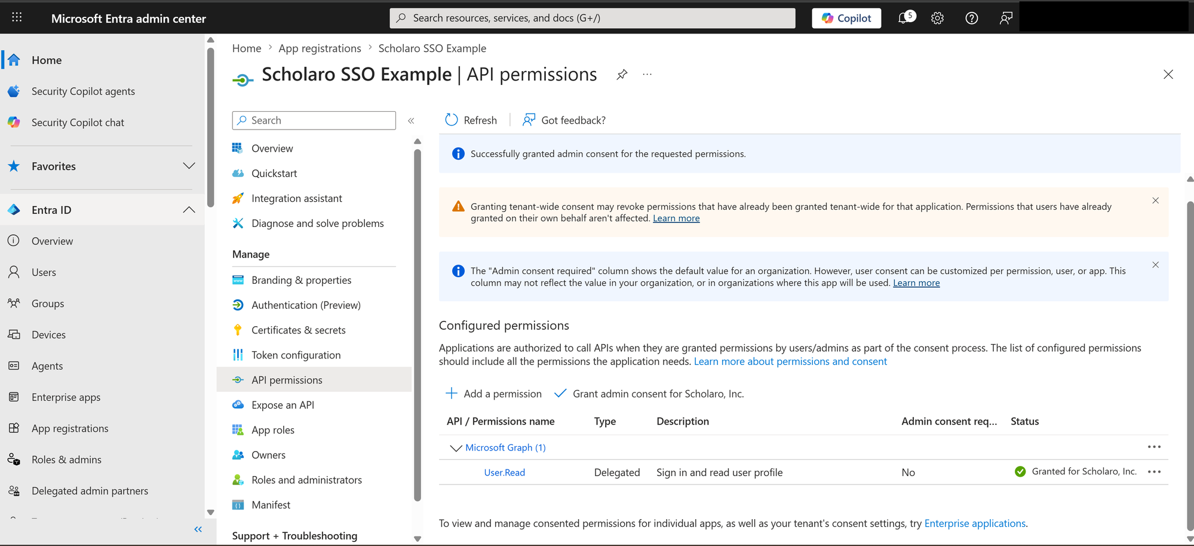
Task: Click Grant admin consent for Scholaro, Inc.
Action: pos(649,394)
